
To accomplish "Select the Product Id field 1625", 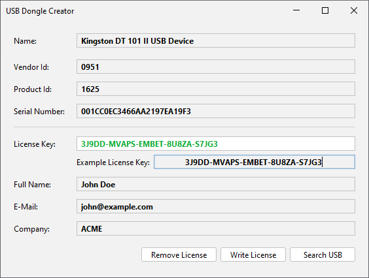I will pos(216,89).
